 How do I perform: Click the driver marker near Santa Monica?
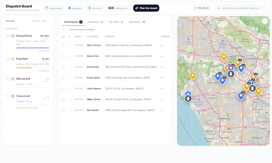[188, 99]
